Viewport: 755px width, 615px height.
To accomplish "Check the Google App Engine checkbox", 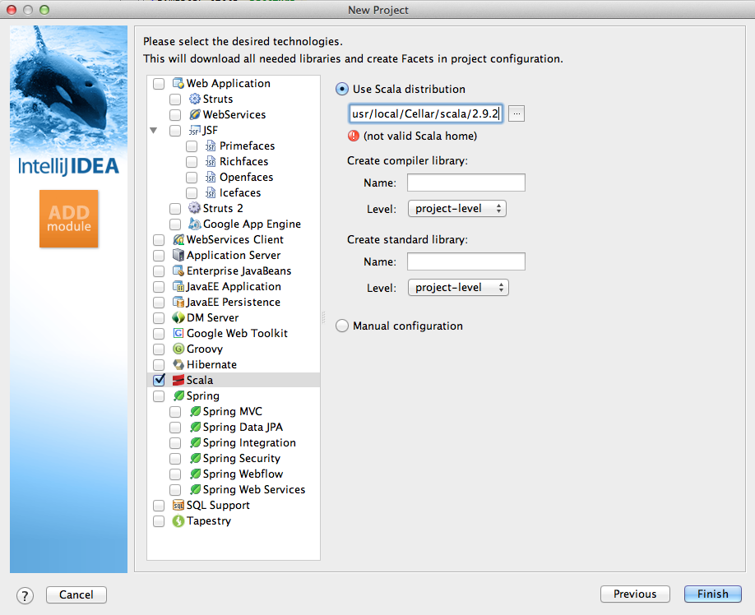I will (175, 224).
